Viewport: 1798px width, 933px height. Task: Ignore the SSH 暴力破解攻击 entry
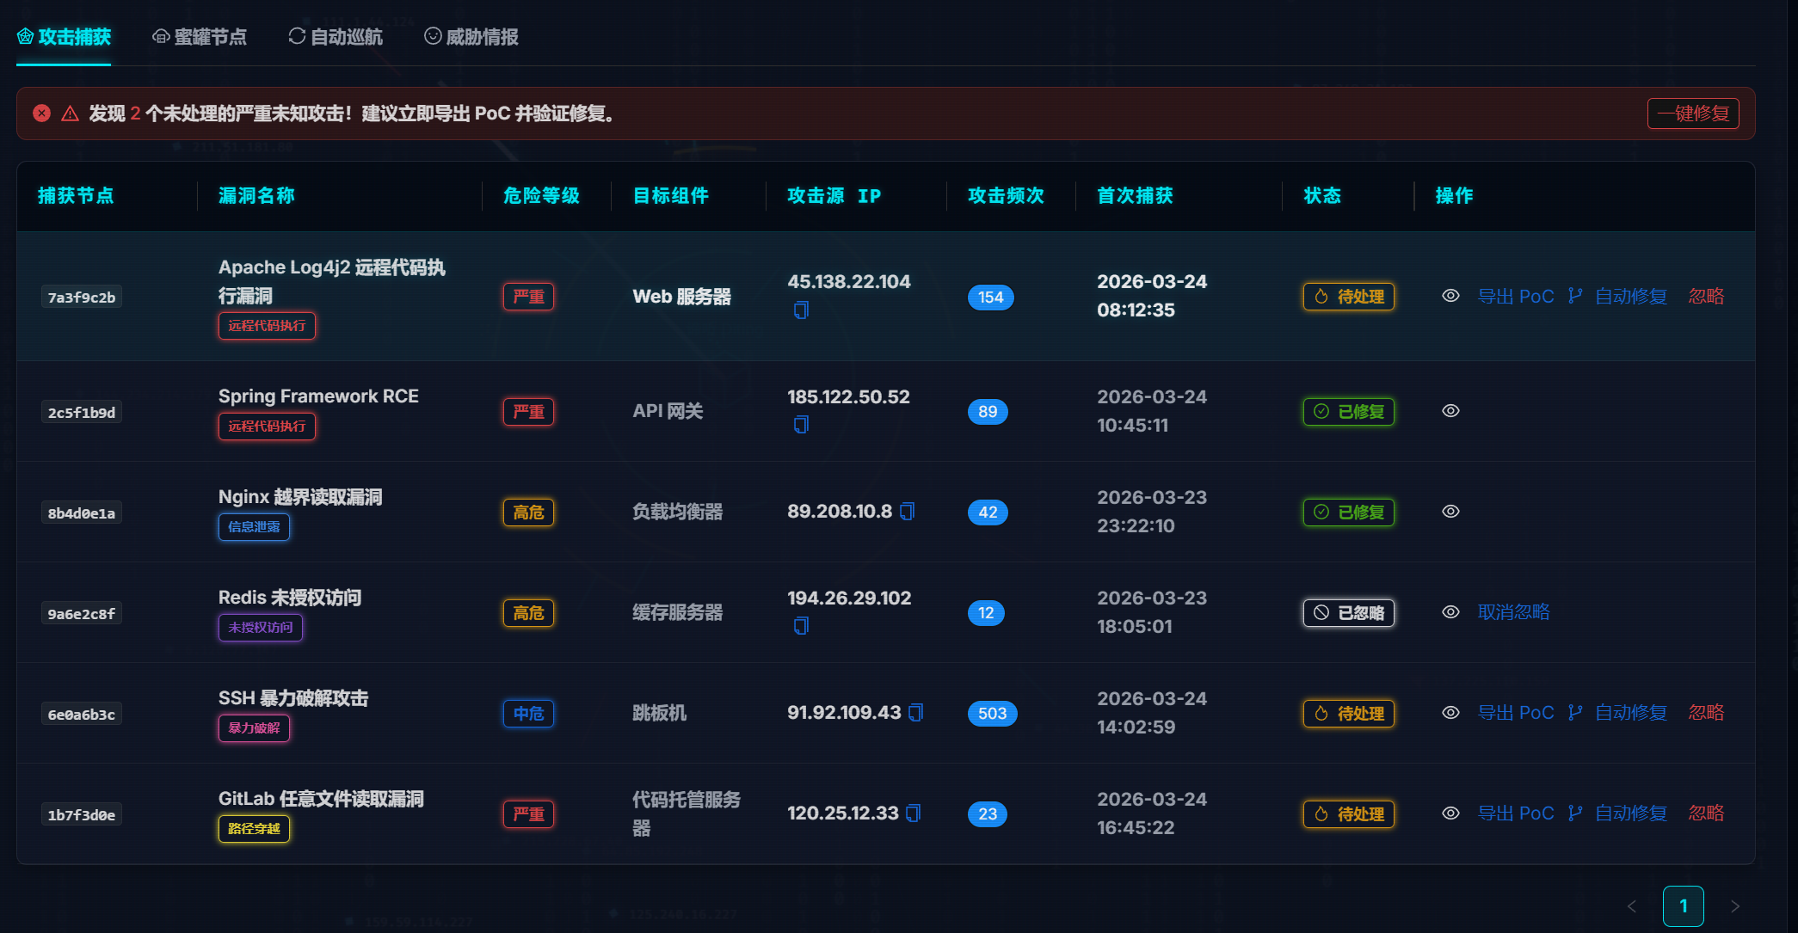[x=1706, y=713]
